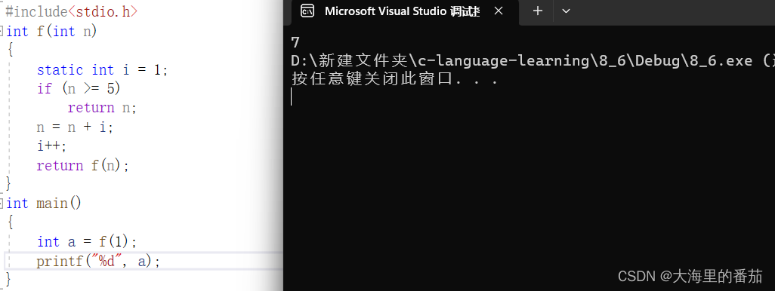Click the i++; statement

tap(51, 146)
